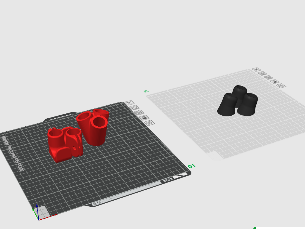Image resolution: width=305 pixels, height=229 pixels.
Task: Open settings gear for the light second plate
Action: pyautogui.click(x=281, y=86)
